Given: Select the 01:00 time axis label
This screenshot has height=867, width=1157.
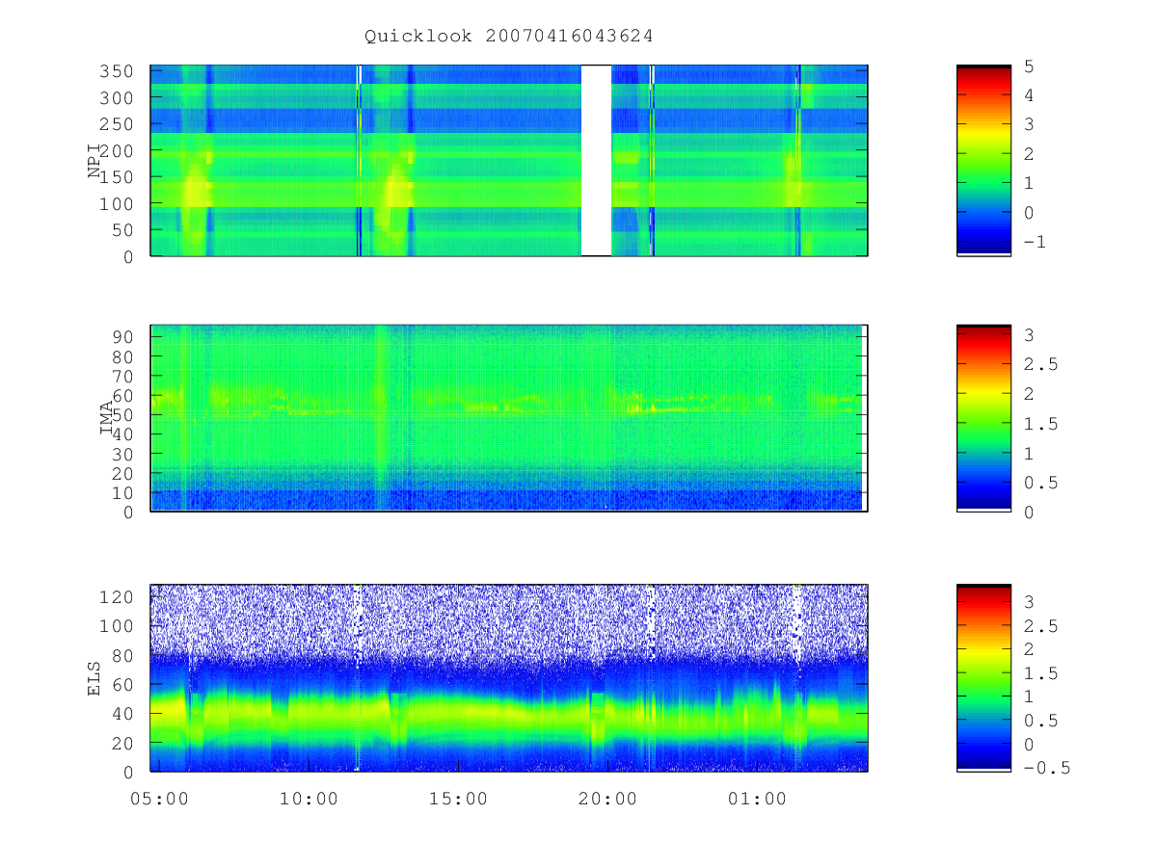Looking at the screenshot, I should [757, 799].
